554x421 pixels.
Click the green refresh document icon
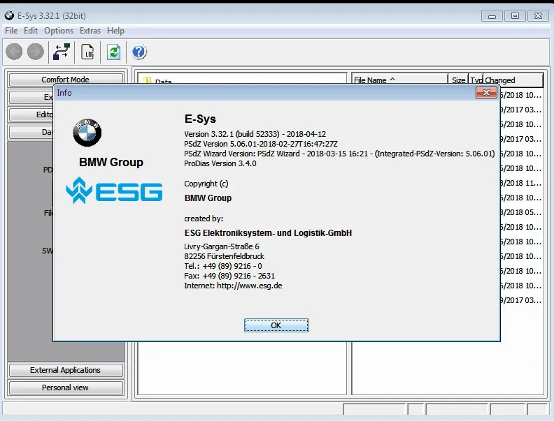pyautogui.click(x=114, y=52)
